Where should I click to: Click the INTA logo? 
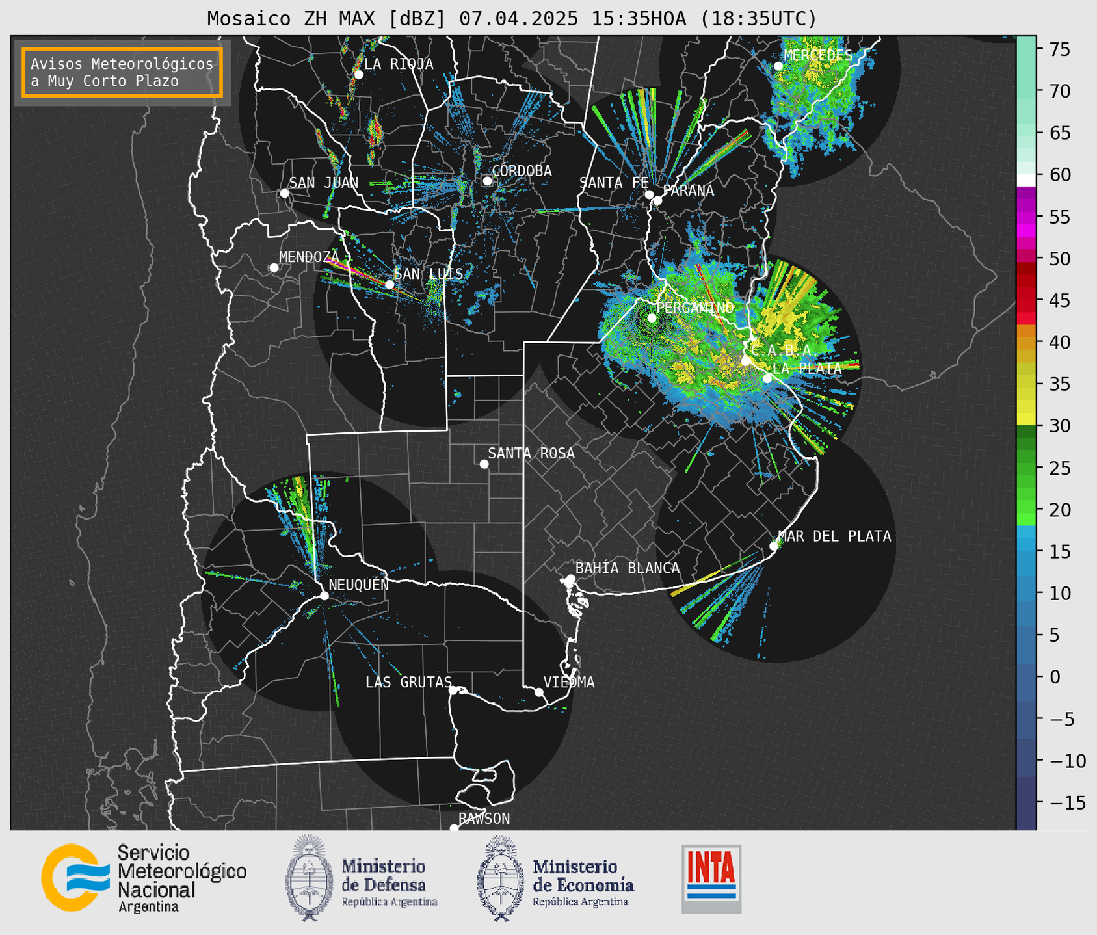(711, 878)
